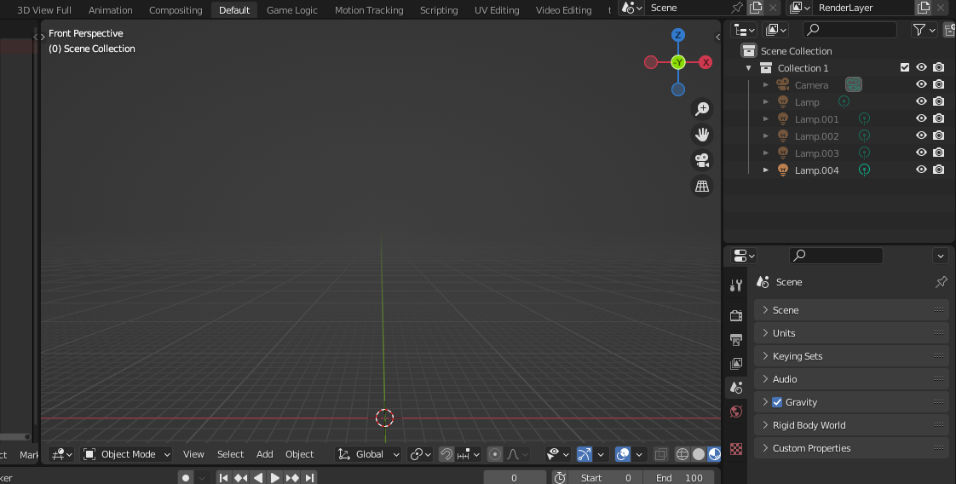Open the Scene properties tab
The width and height of the screenshot is (956, 484).
(x=736, y=387)
